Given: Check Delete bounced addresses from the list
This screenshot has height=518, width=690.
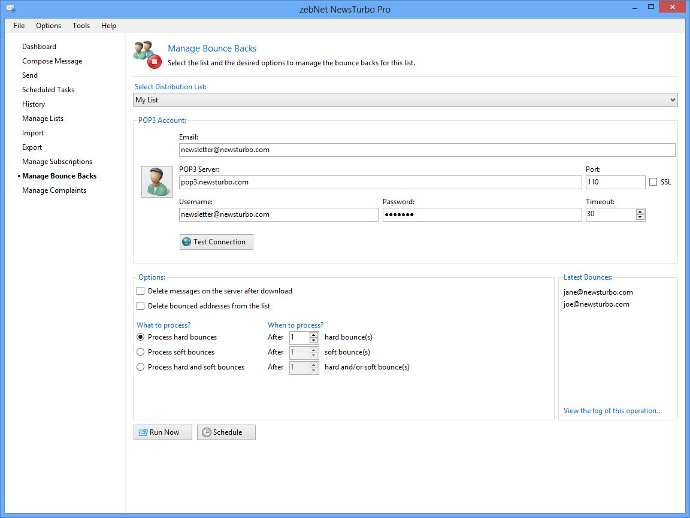Looking at the screenshot, I should point(141,306).
